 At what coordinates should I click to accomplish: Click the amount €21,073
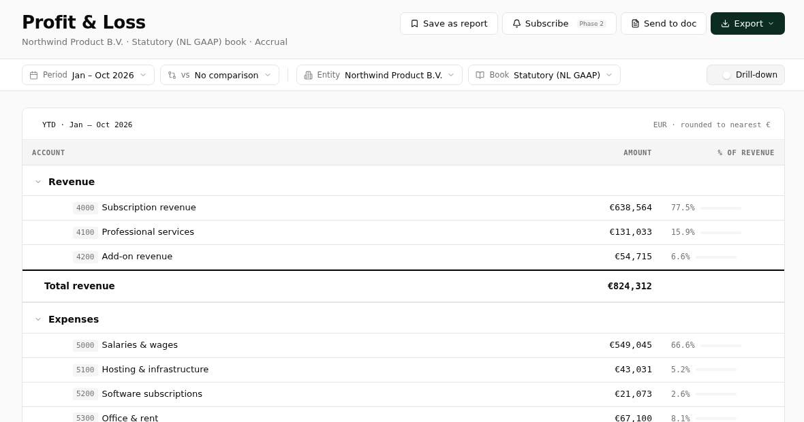633,394
